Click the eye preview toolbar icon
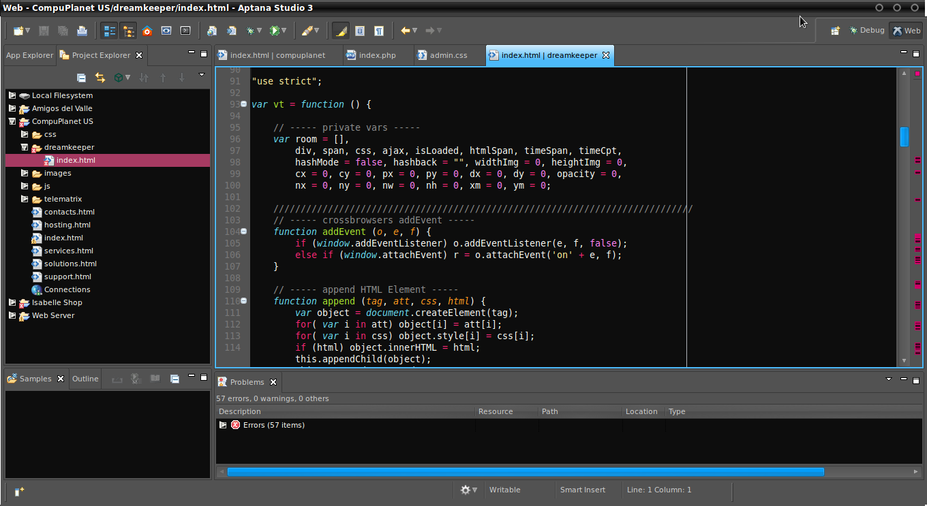 (166, 31)
